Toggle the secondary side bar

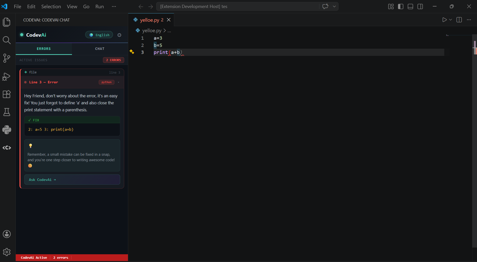pyautogui.click(x=420, y=6)
